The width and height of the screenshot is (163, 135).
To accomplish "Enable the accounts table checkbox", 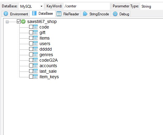I will 31,66.
